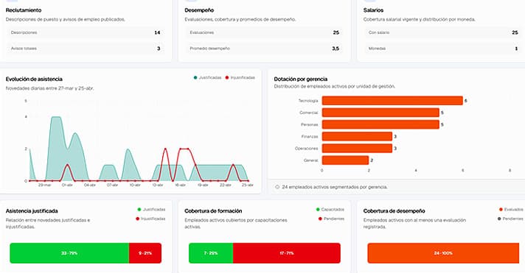Image resolution: width=525 pixels, height=273 pixels.
Task: Select the Operaciones bar in Dotación chart
Action: (x=358, y=149)
